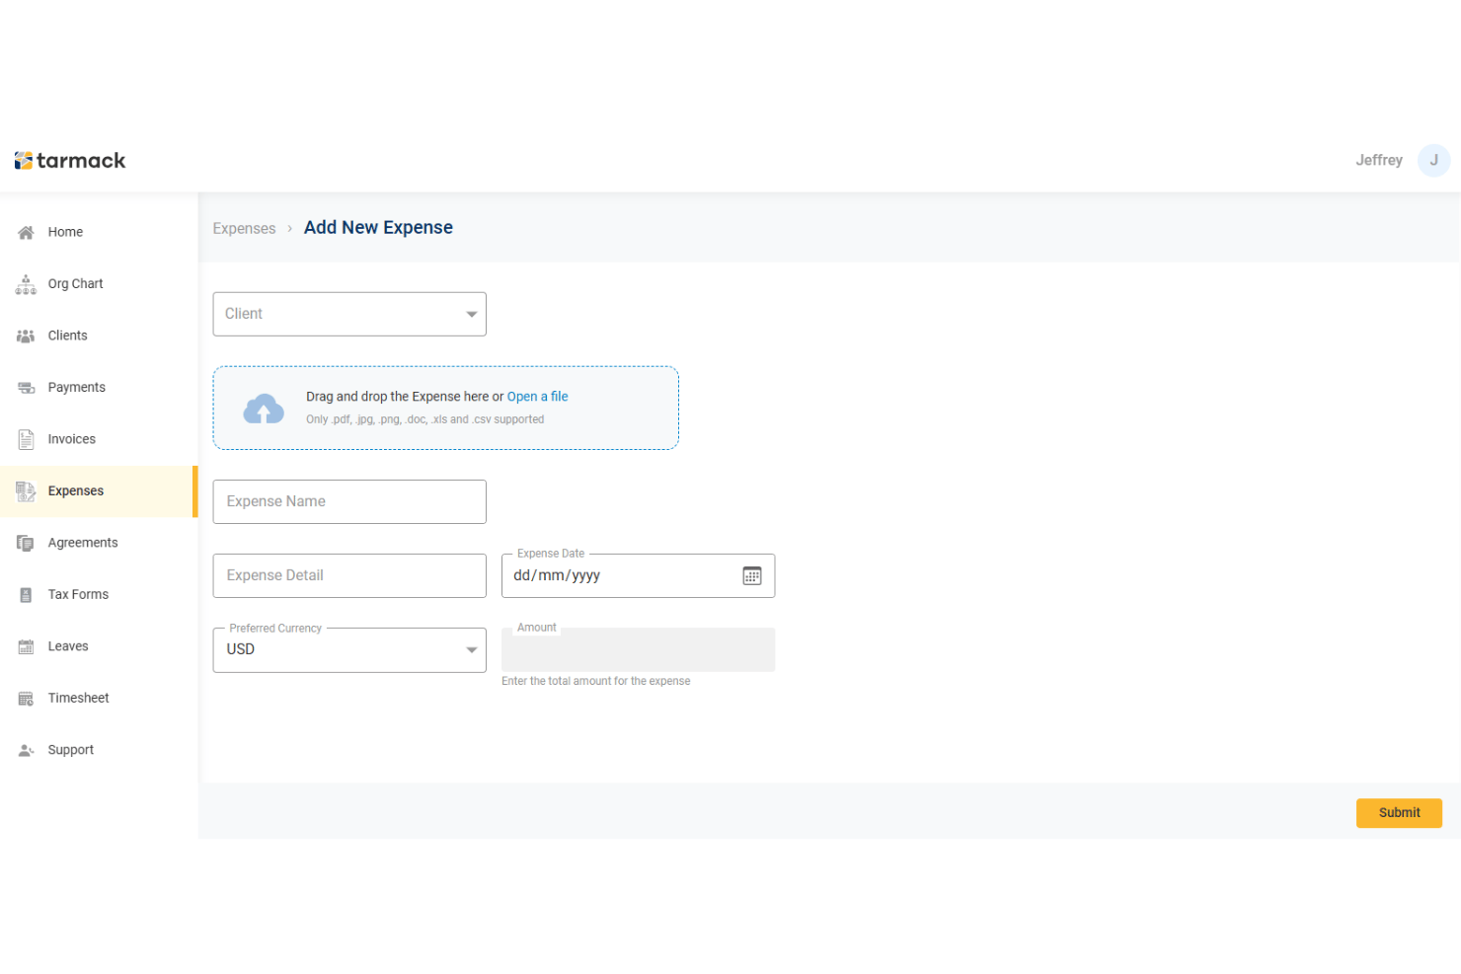
Task: Open Invoices in the sidebar
Action: pos(99,439)
